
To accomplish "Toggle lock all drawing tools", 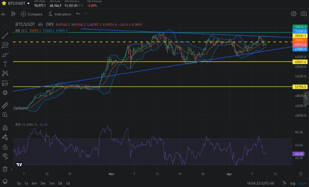I will 5,147.
